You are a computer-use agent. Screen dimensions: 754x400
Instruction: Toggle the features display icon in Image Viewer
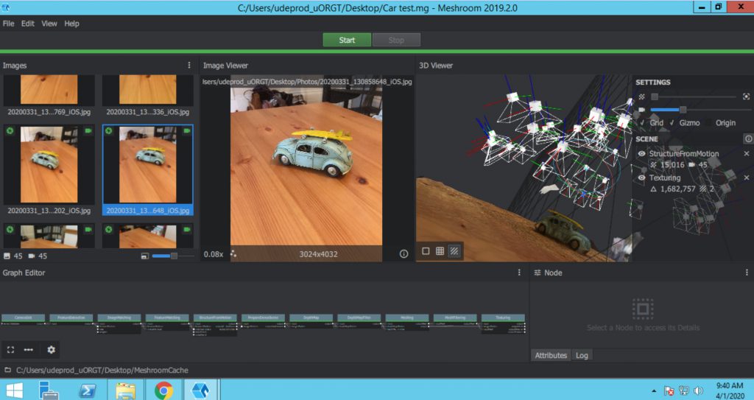pos(233,253)
